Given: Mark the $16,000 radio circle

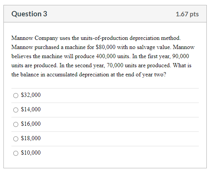Looking at the screenshot, I should pos(16,124).
